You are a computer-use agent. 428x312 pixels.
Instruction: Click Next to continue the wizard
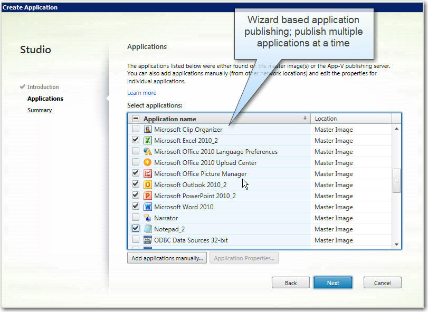(x=333, y=283)
